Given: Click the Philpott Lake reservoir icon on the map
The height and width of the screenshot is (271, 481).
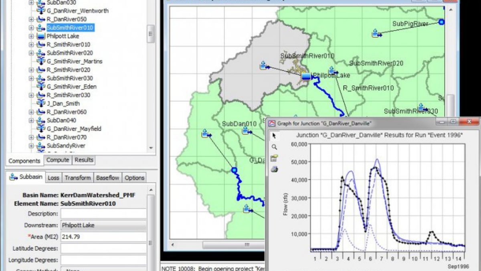Looking at the screenshot, I should pyautogui.click(x=306, y=77).
